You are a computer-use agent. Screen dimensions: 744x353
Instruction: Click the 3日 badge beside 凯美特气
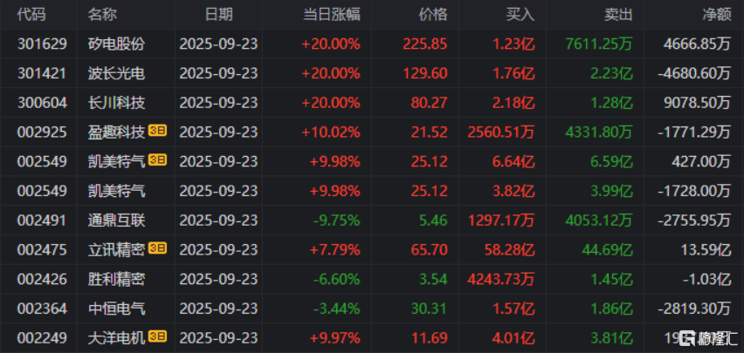pyautogui.click(x=157, y=160)
